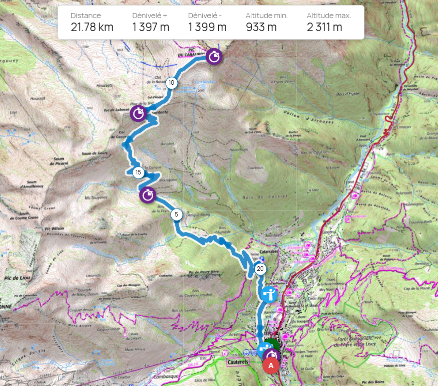Select the red A start marker
This screenshot has height=386, width=438.
pyautogui.click(x=271, y=365)
